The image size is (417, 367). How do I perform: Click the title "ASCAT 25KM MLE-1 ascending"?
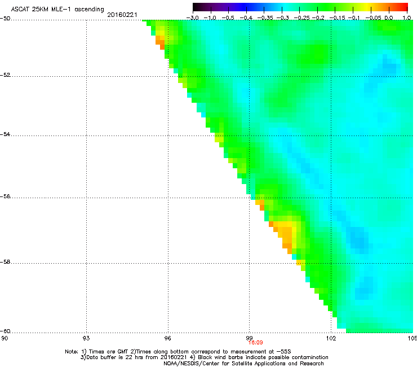point(57,9)
